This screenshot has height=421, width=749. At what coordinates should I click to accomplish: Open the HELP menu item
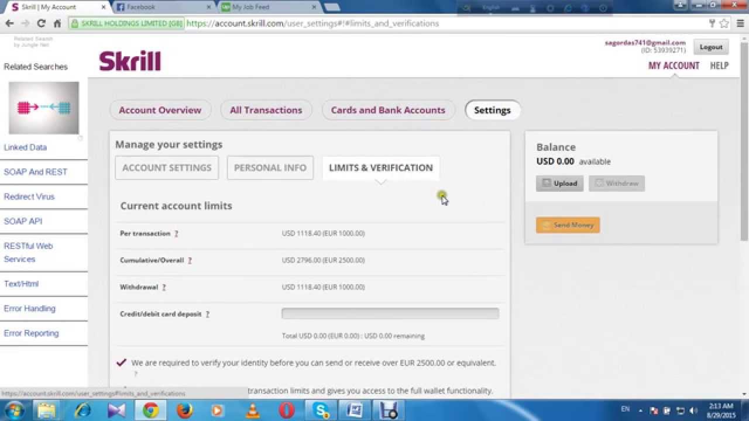(719, 65)
